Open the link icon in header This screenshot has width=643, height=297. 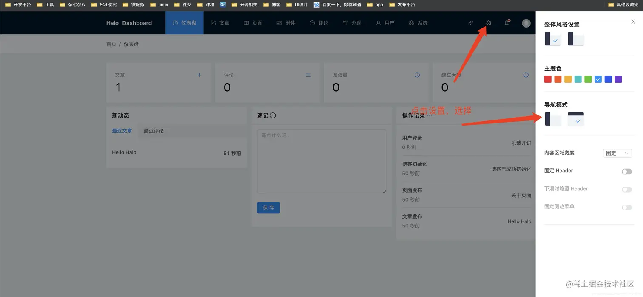point(470,23)
